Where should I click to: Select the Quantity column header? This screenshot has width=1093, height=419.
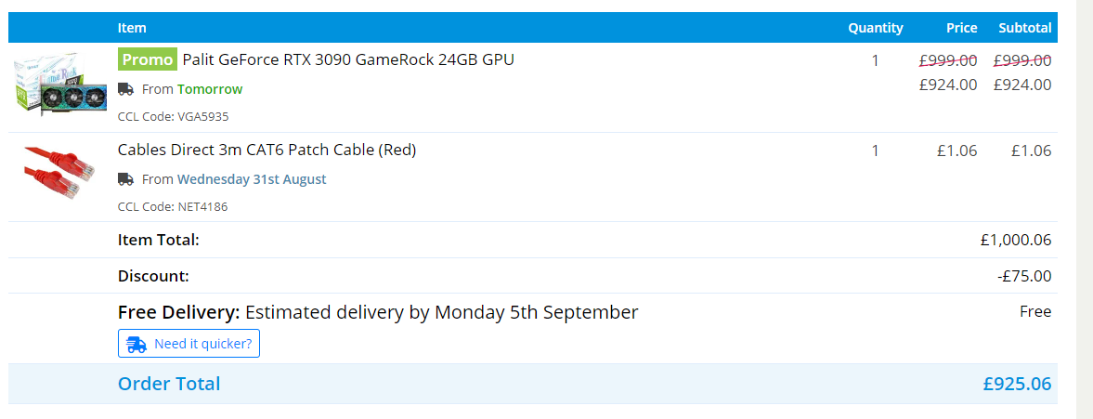point(876,28)
